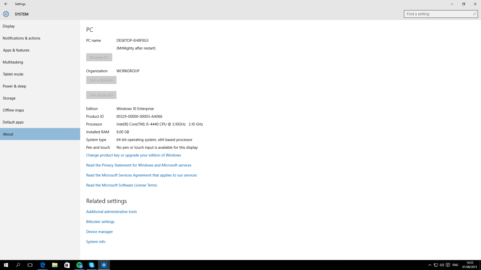Click the search magnifier in Find a setting
The width and height of the screenshot is (481, 270).
coord(474,14)
